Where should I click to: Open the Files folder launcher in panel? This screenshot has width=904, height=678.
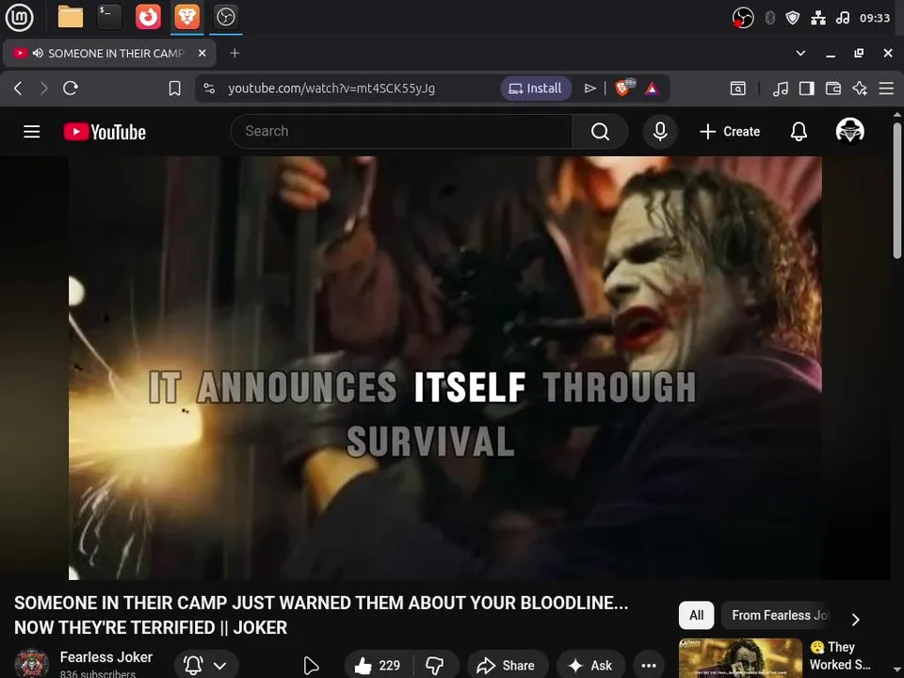71,17
